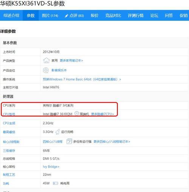Screen dimensions: 189x192
Task: Select the 参数 tab
Action: [x=31, y=15]
